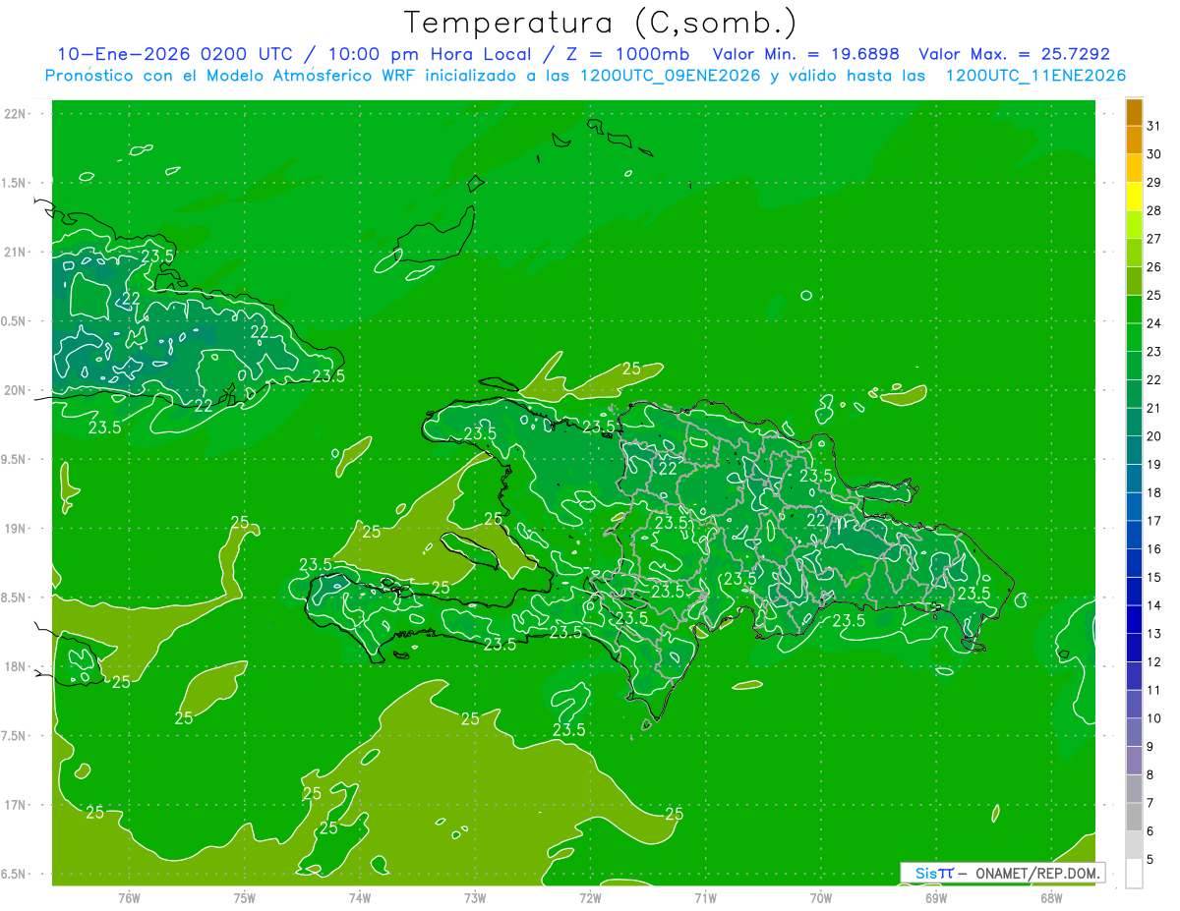1180x911 pixels.
Task: Click the "69W" longitude axis label
Action: point(936,898)
